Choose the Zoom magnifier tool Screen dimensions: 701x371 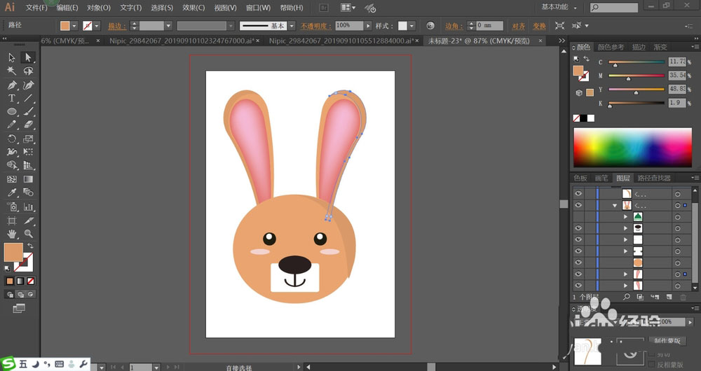pos(29,233)
